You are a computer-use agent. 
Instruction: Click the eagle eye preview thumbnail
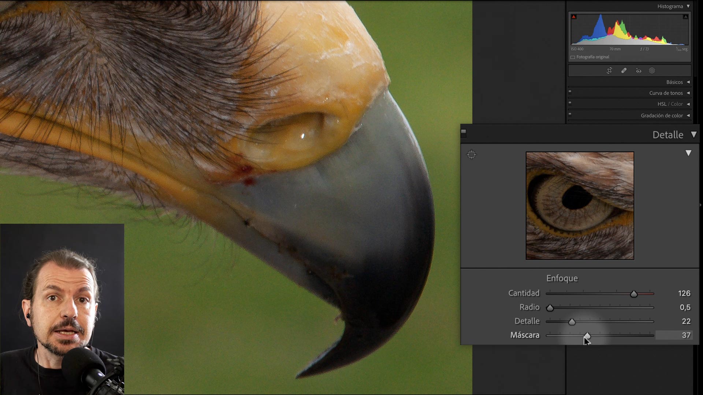pyautogui.click(x=580, y=206)
